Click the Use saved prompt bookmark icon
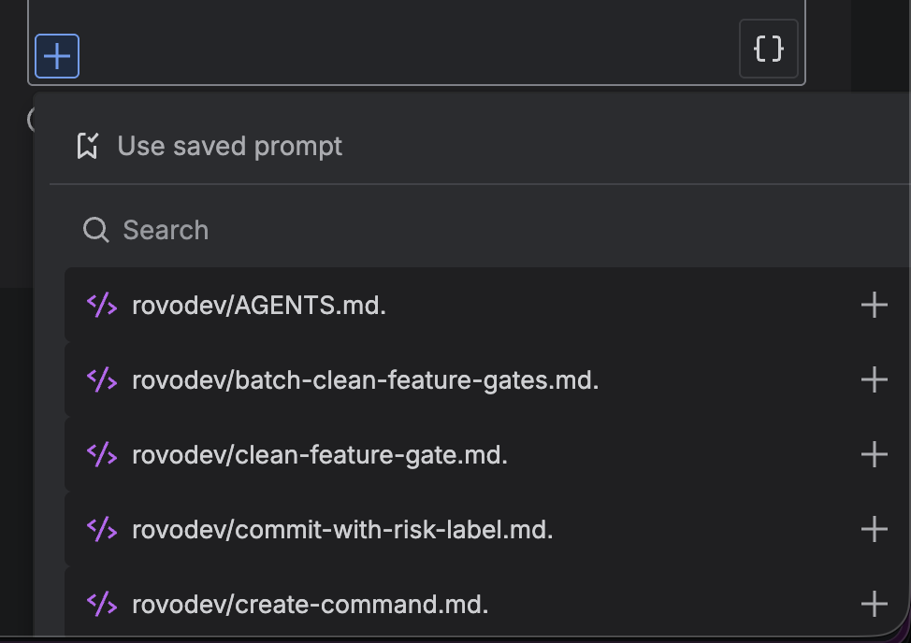911x643 pixels. pos(88,146)
